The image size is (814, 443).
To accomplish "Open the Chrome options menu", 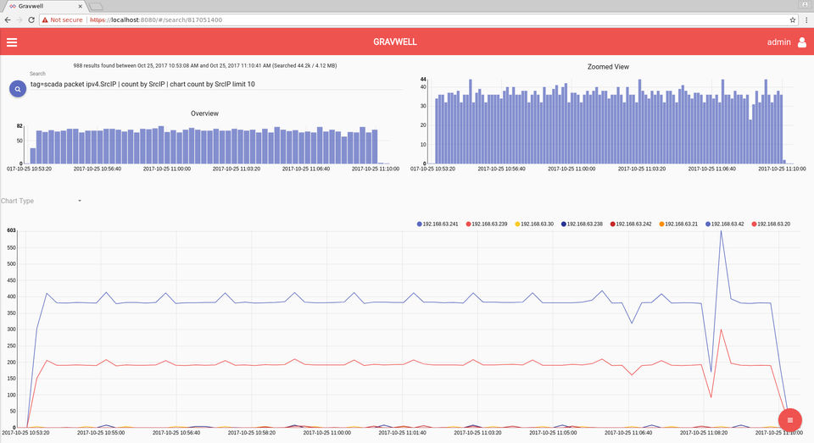I will [x=806, y=19].
